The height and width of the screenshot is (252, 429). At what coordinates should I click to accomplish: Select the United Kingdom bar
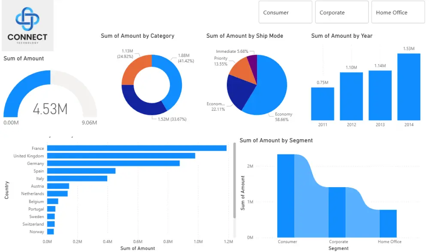point(121,155)
